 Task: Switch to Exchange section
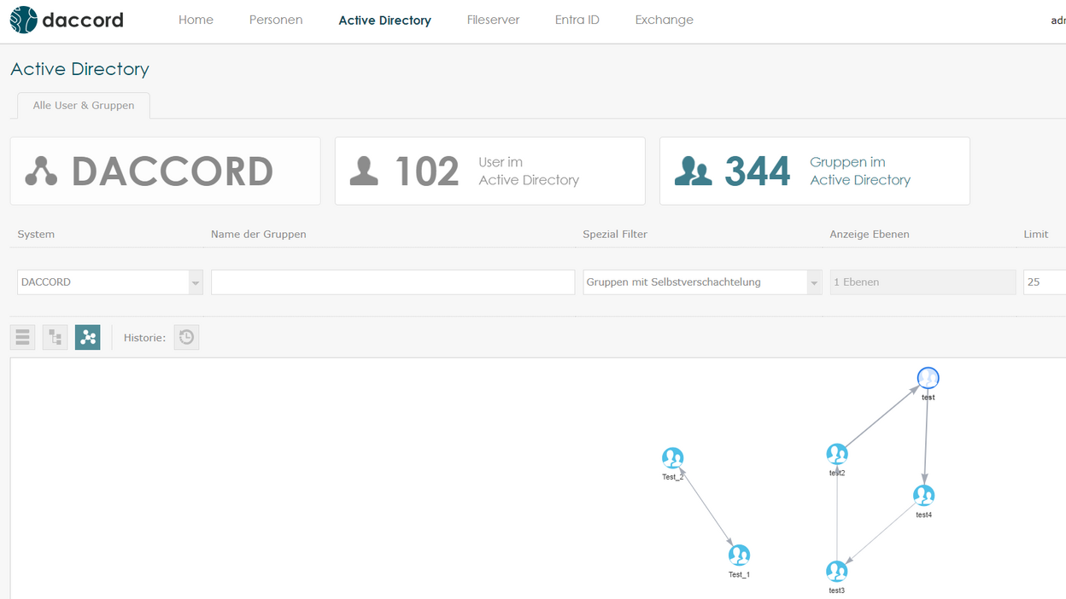(x=664, y=20)
